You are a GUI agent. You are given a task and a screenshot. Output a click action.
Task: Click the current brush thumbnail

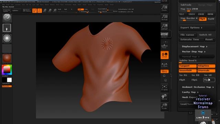[7, 18]
